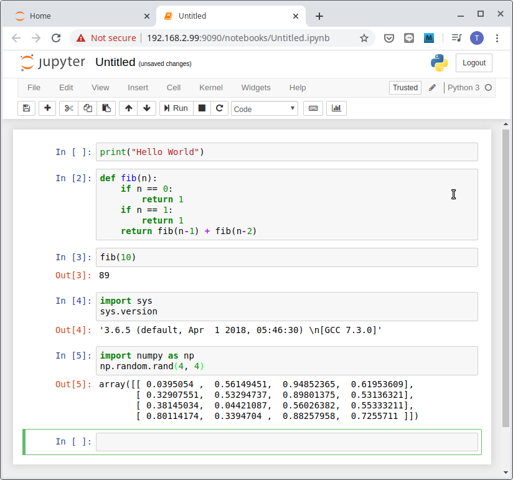Click into the fib(10) cell
Image resolution: width=513 pixels, height=480 pixels.
pos(286,257)
